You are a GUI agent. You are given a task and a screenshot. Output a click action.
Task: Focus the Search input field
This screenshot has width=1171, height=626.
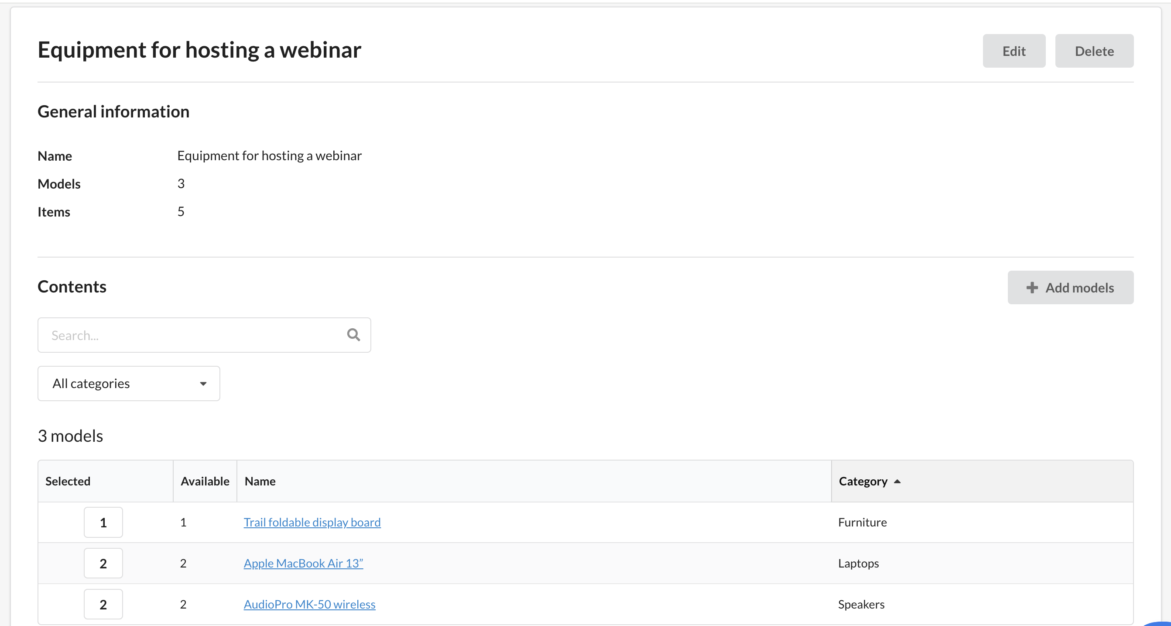tap(191, 335)
